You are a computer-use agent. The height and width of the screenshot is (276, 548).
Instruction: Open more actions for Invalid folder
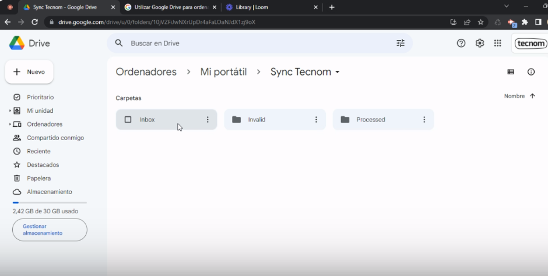(x=316, y=120)
